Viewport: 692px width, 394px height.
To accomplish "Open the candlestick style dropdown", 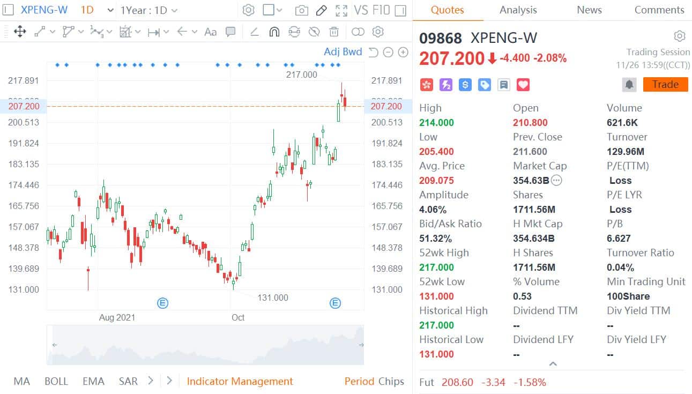I will pos(273,10).
